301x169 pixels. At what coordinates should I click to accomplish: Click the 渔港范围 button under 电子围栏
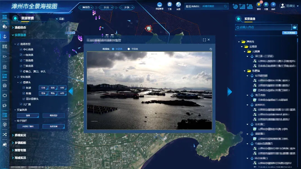(x=54, y=126)
